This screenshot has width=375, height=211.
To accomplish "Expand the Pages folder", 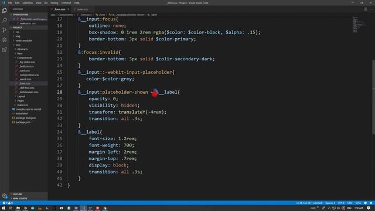I will [21, 101].
